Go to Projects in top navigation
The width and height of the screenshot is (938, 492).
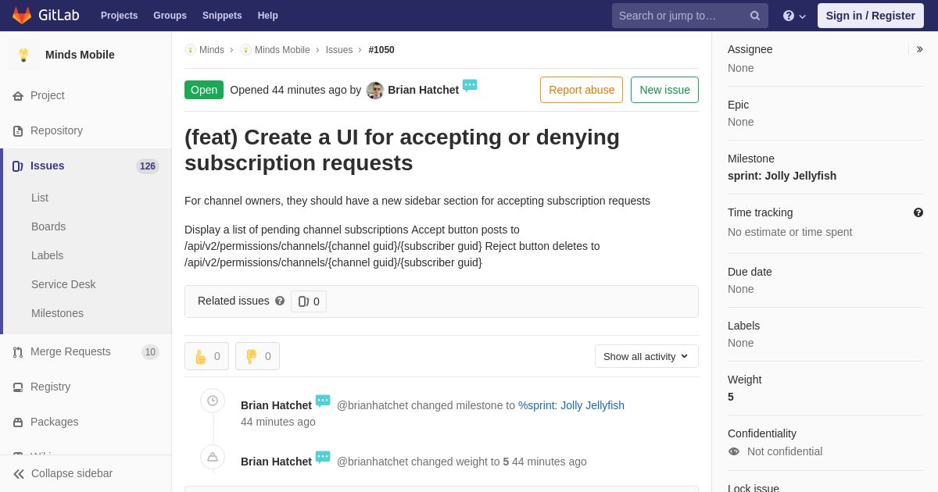point(119,16)
